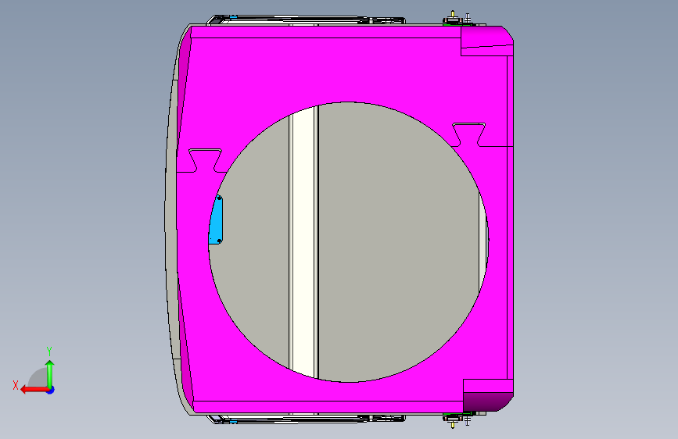Select the cyan bracket plate on the disc edge
Viewport: 678px width, 439px height.
[216, 220]
